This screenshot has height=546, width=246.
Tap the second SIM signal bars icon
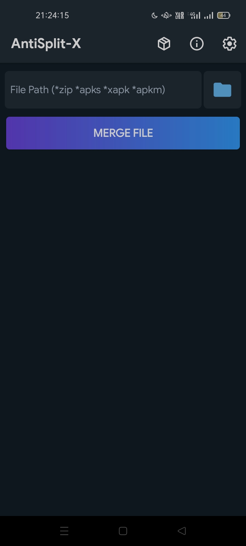[x=209, y=15]
